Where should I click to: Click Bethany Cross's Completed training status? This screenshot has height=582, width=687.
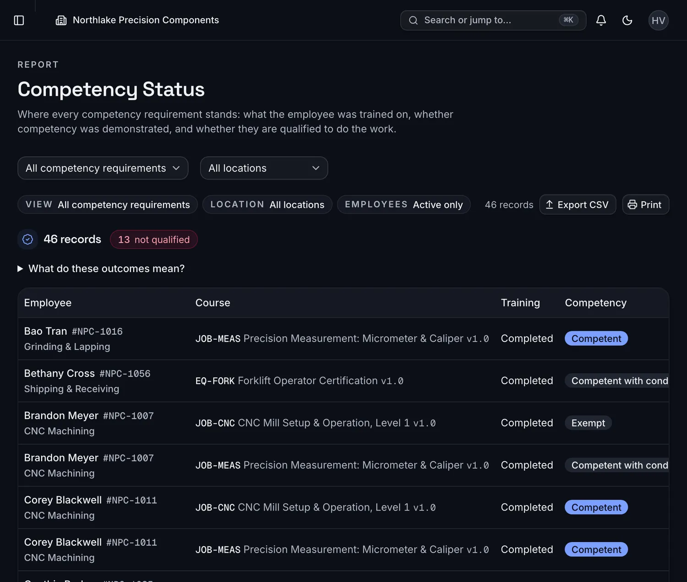click(527, 381)
